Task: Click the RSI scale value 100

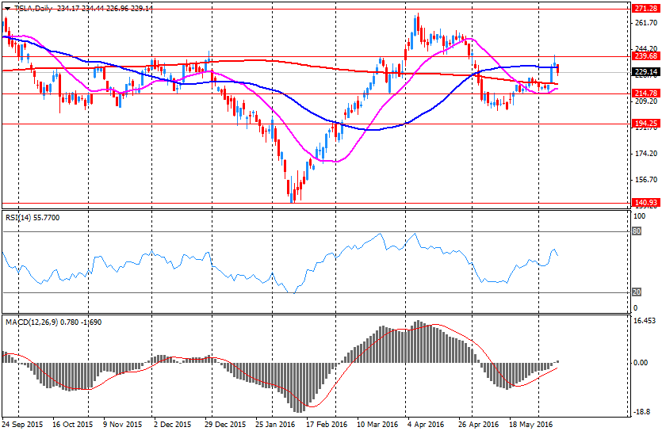Action: [640, 216]
